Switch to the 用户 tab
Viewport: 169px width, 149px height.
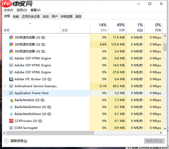(54, 17)
